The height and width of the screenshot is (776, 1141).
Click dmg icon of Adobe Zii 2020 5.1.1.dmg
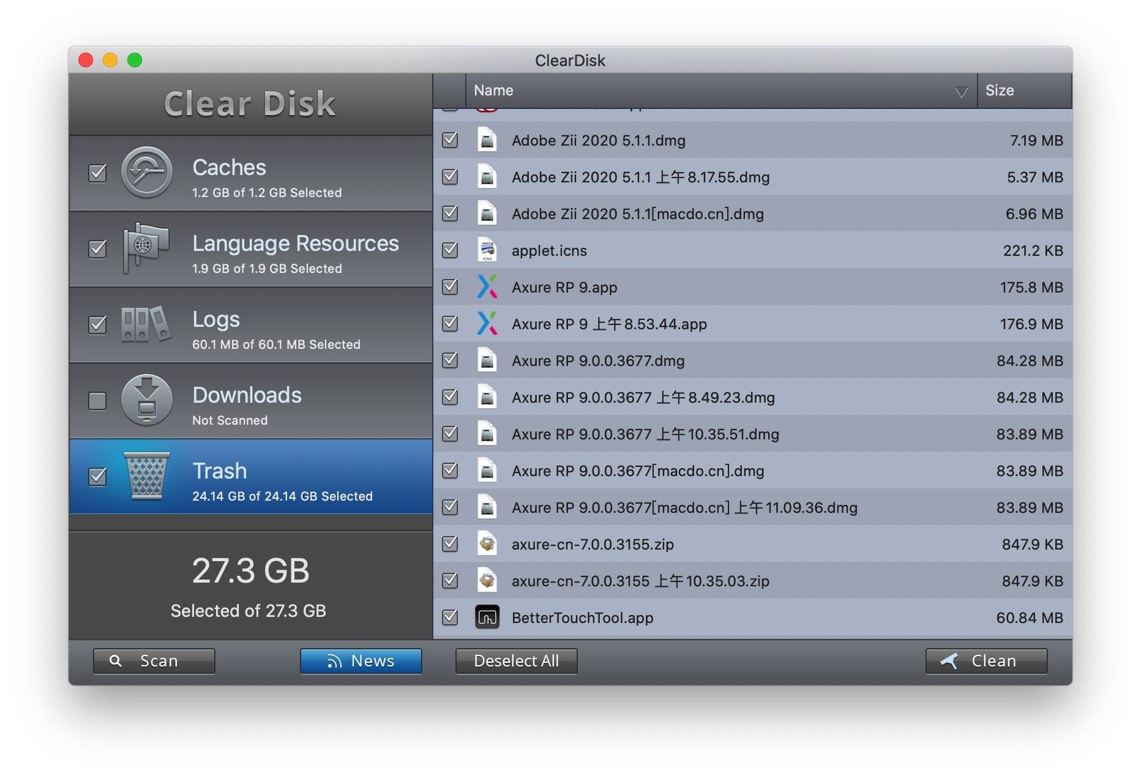(487, 140)
